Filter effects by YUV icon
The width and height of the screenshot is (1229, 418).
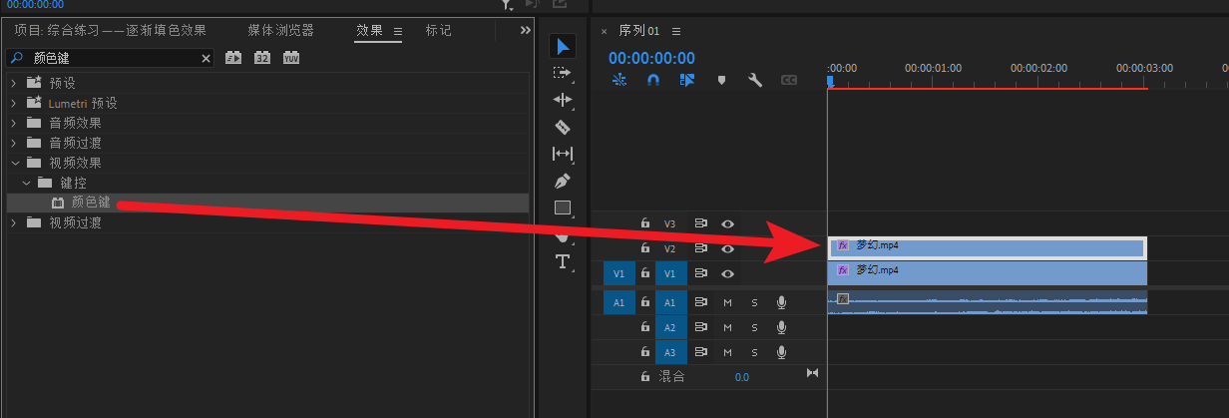(291, 59)
